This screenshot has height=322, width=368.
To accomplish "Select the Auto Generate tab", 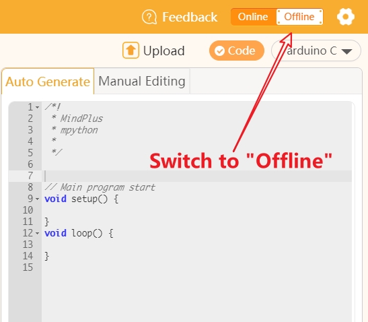I will 48,82.
